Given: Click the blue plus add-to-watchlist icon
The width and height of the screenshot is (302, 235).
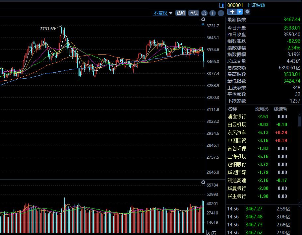Looking at the screenshot, I should [232, 12].
